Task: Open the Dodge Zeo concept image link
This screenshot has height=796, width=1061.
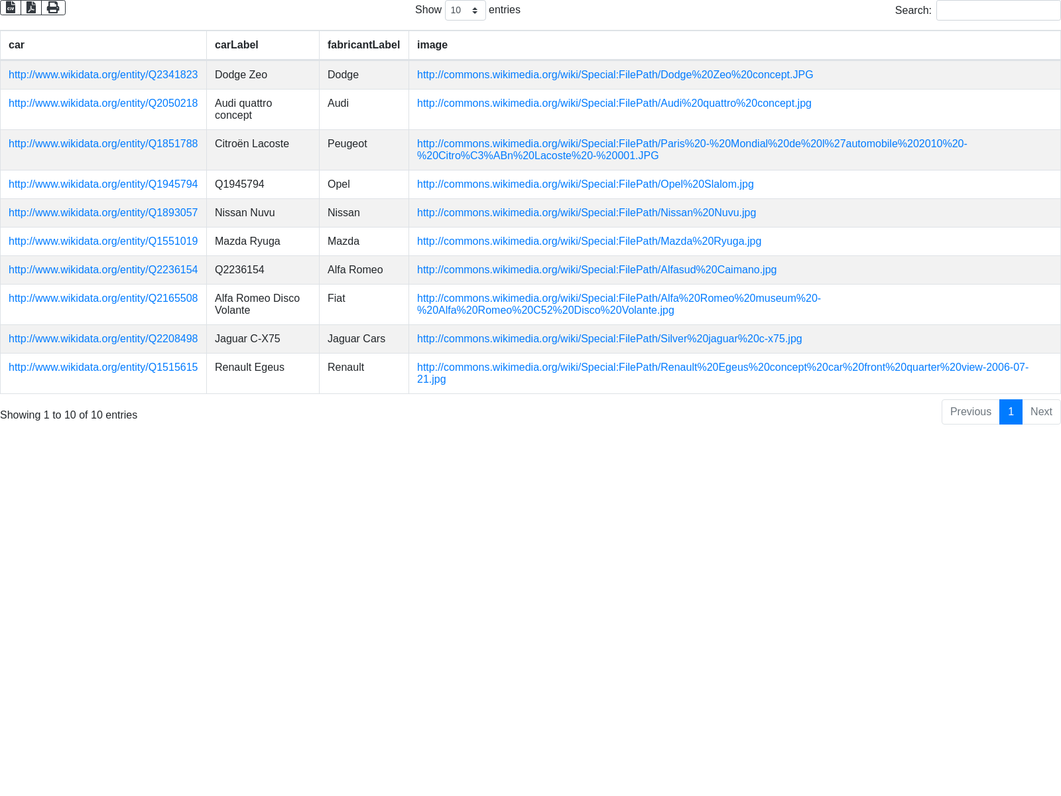Action: (x=615, y=75)
